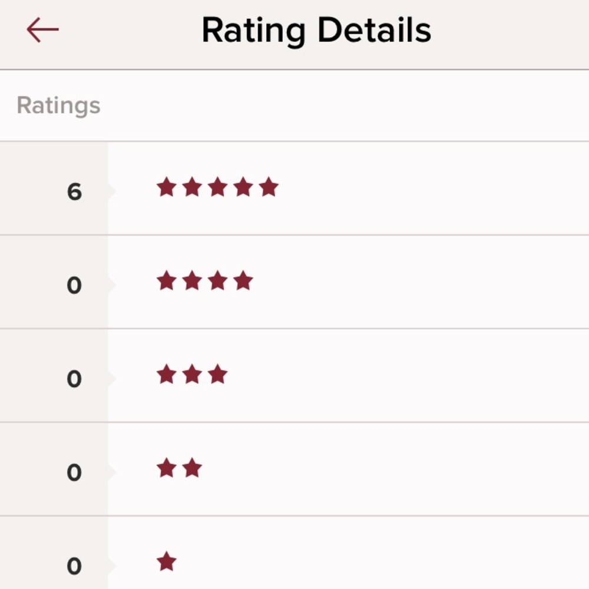Click the last star in the five-star row
Image resolution: width=589 pixels, height=589 pixels.
[268, 187]
